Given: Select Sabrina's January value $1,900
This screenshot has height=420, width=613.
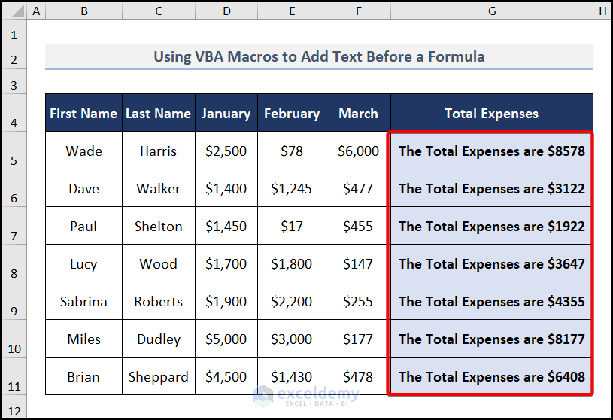Looking at the screenshot, I should point(226,302).
